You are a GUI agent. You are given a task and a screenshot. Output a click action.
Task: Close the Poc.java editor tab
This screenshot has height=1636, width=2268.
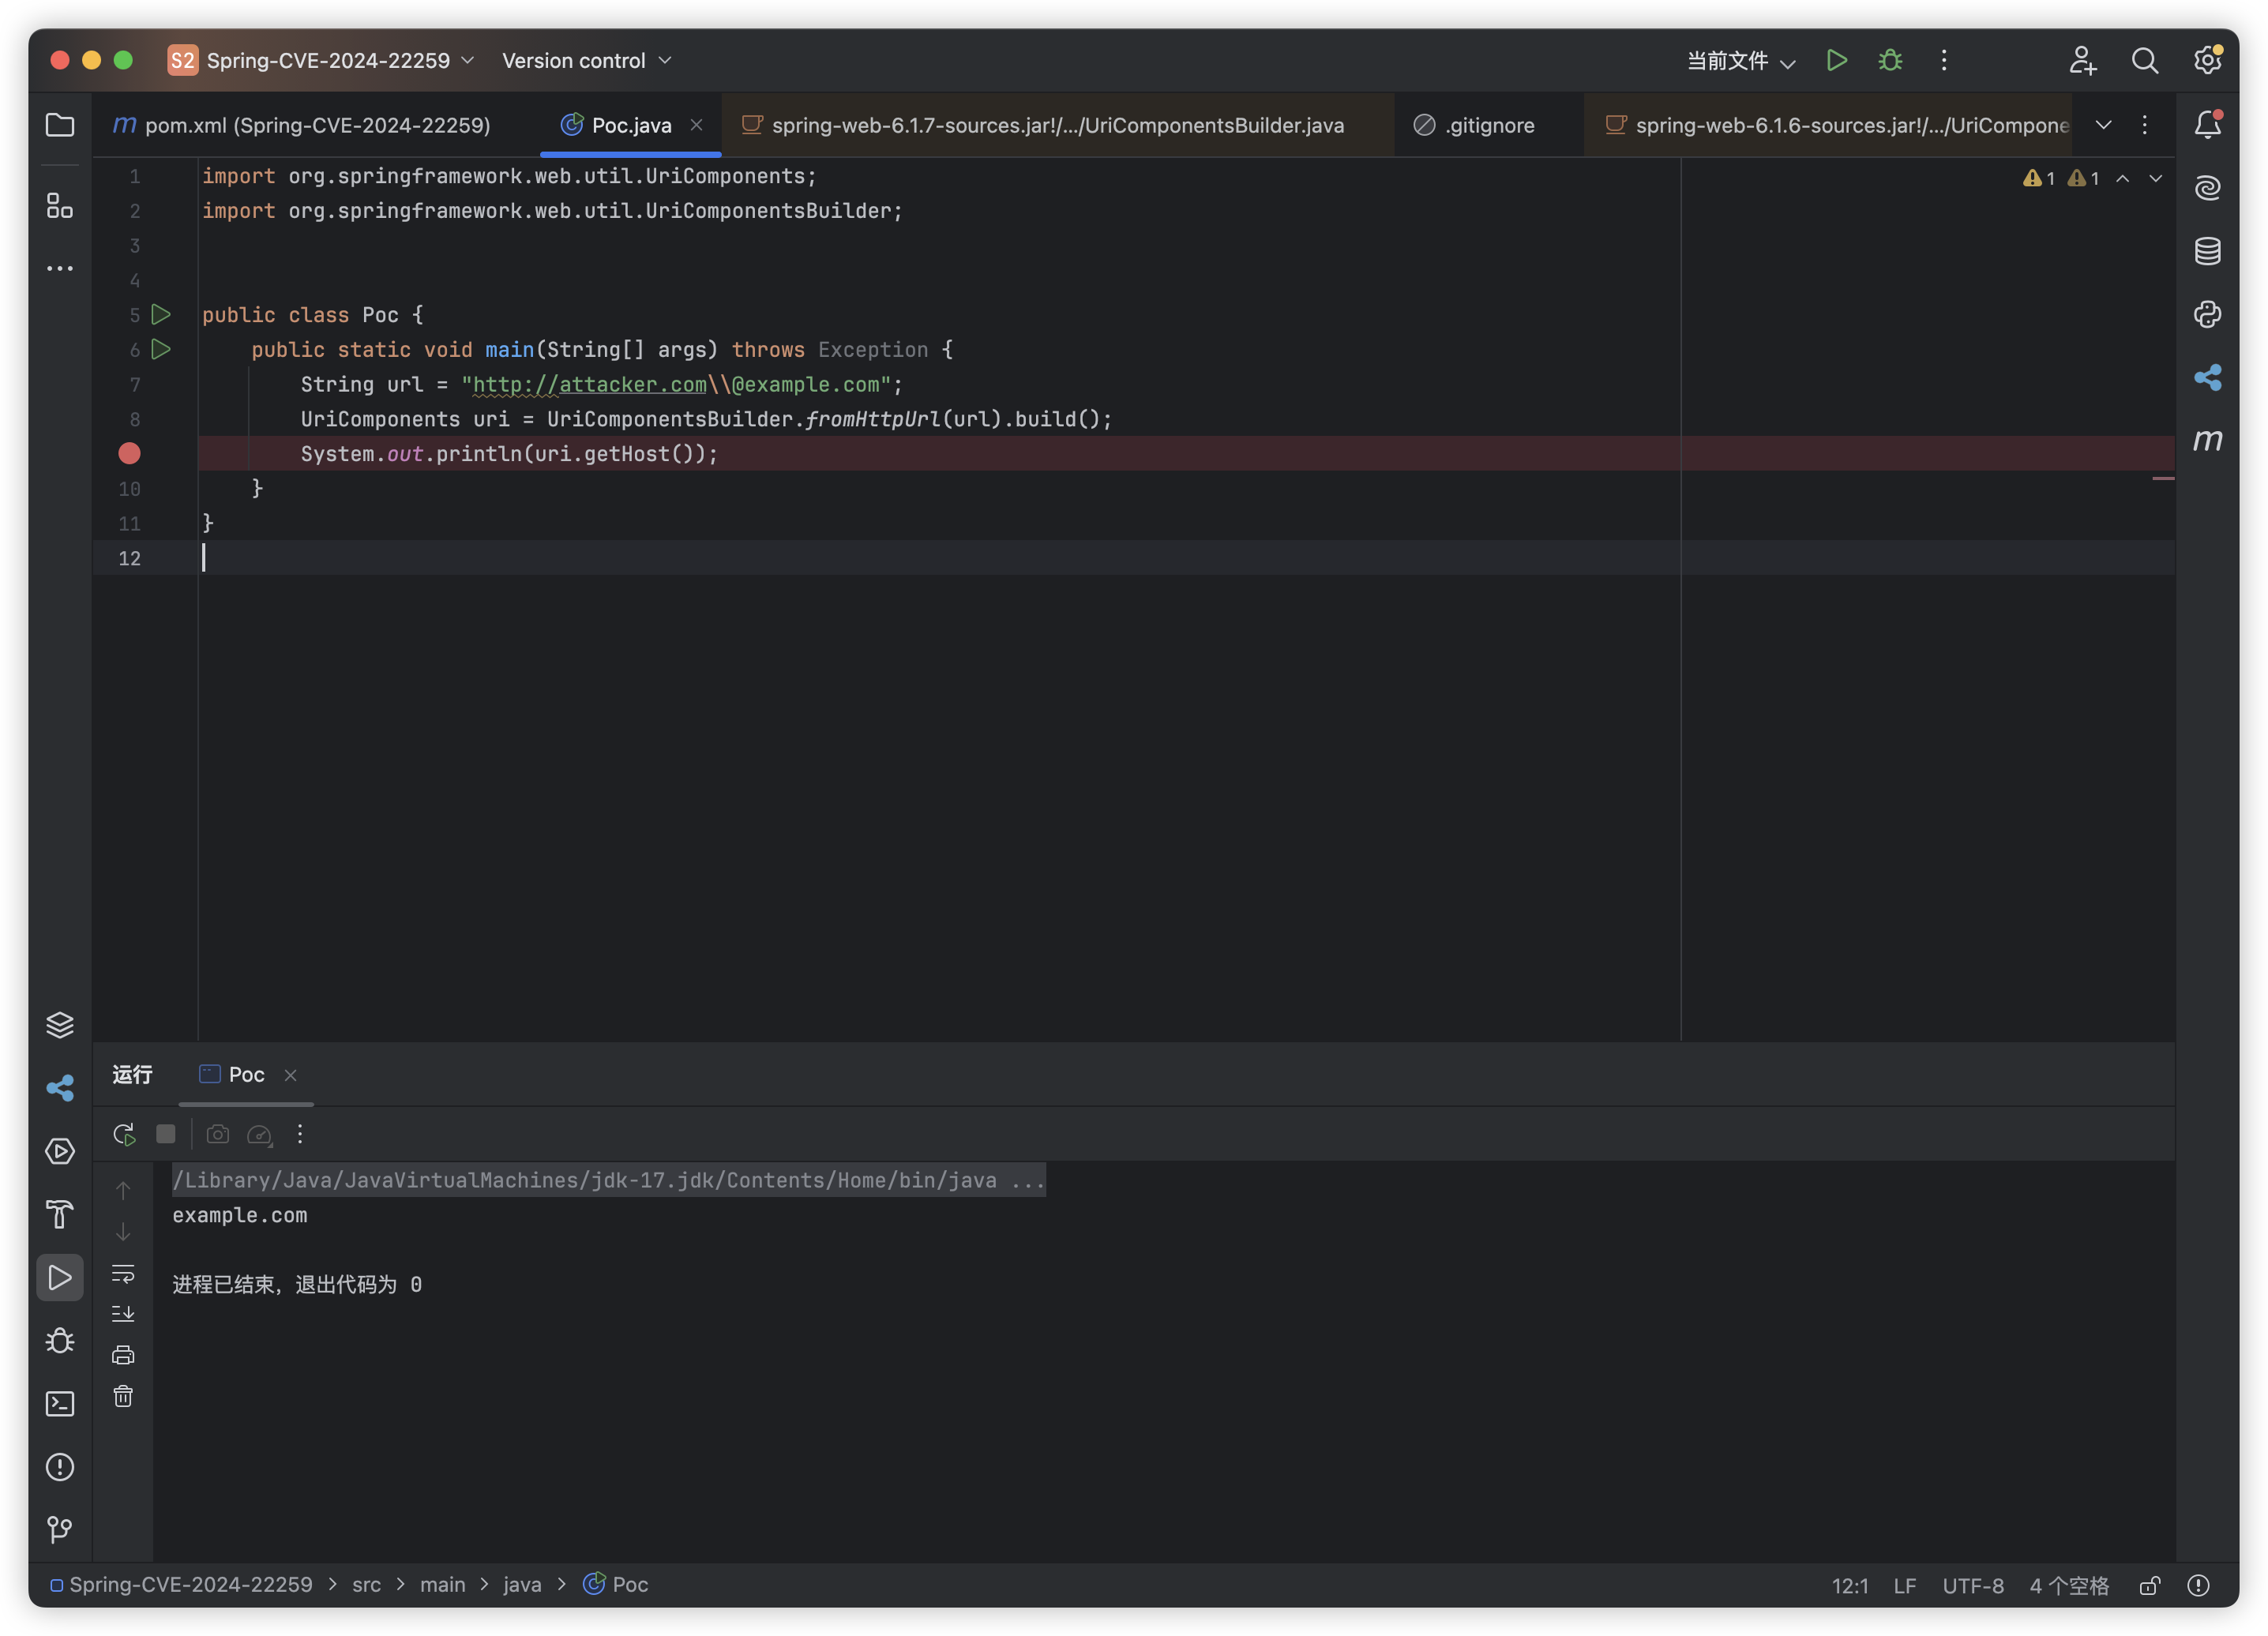pyautogui.click(x=696, y=125)
